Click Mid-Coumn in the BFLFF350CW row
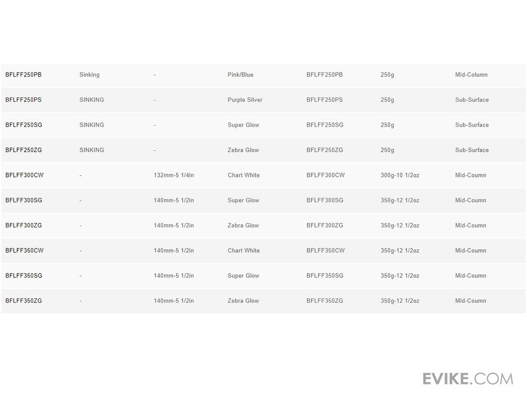 pyautogui.click(x=470, y=251)
